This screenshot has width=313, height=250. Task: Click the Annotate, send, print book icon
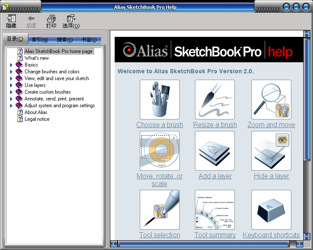coord(19,99)
